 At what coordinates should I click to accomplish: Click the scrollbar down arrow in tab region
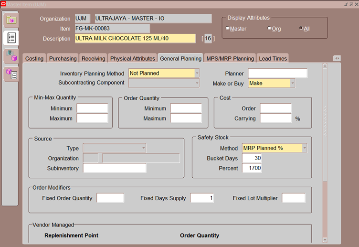(x=325, y=240)
